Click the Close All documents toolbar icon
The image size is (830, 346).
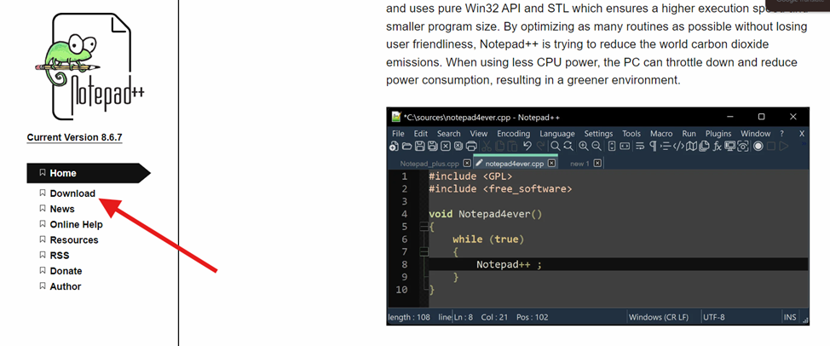coord(458,146)
